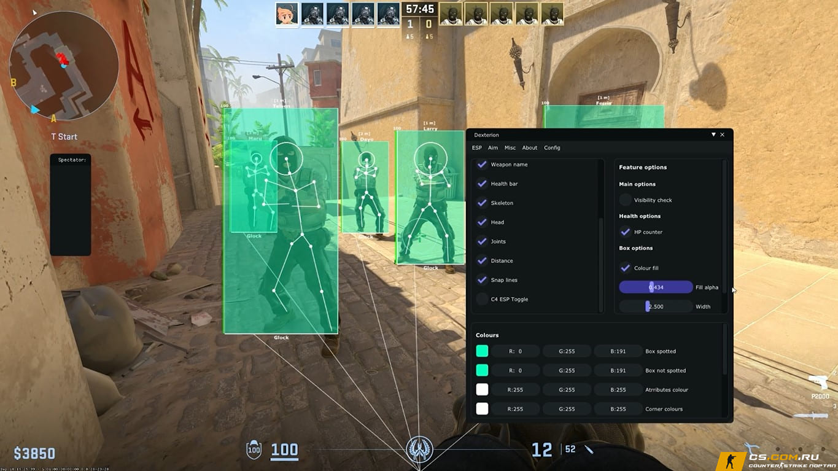The image size is (838, 471).
Task: Edit the G value for Corner colours
Action: click(x=567, y=409)
